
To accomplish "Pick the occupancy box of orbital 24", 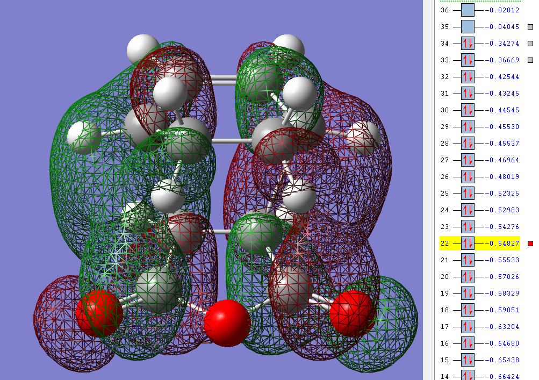I will [468, 210].
